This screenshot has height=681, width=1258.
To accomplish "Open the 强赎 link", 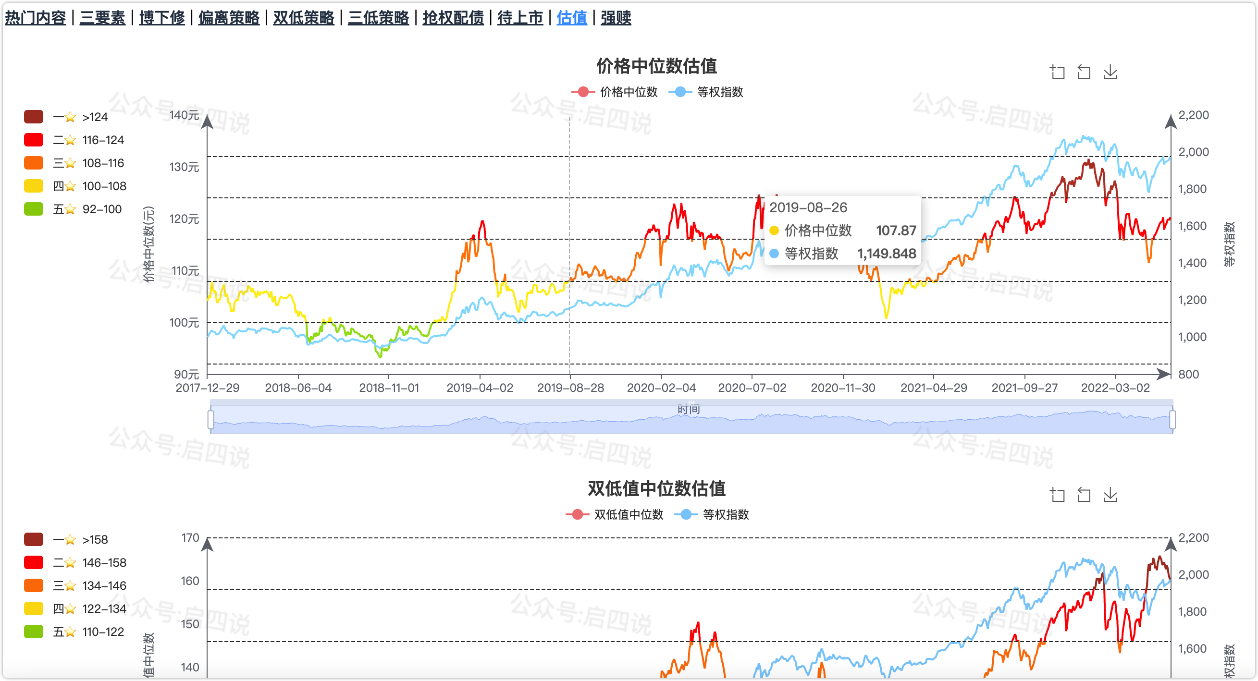I will tap(616, 18).
